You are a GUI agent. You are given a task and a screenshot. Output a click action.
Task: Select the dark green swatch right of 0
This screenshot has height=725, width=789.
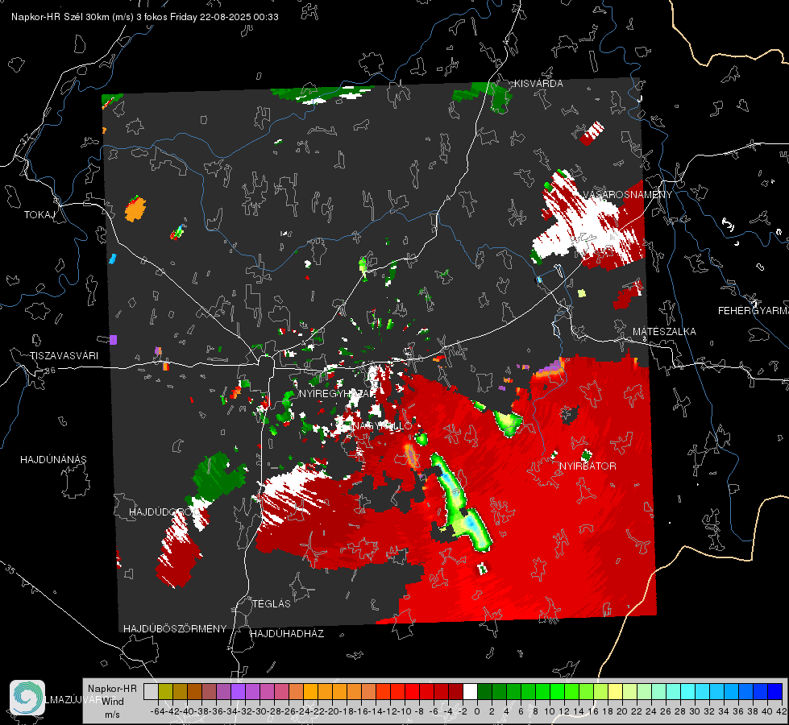point(484,692)
